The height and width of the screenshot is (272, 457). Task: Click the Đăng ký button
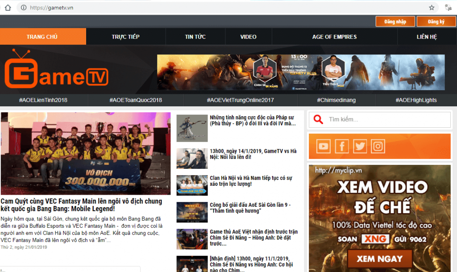[x=436, y=21]
